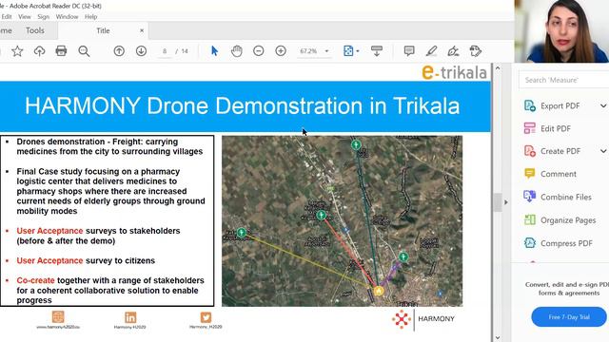Click the stamp tool icon
The width and height of the screenshot is (609, 342).
(475, 50)
